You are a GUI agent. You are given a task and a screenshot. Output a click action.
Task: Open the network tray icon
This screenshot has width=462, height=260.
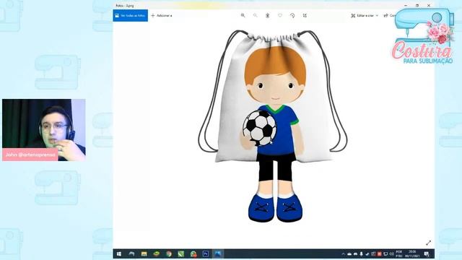(385, 253)
